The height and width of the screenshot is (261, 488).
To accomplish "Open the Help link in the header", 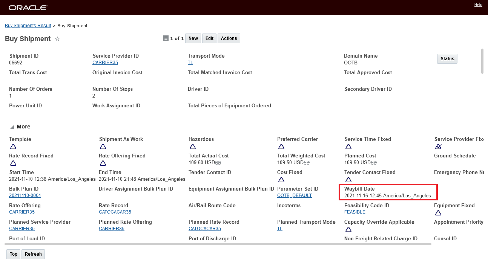I will 478,5.
